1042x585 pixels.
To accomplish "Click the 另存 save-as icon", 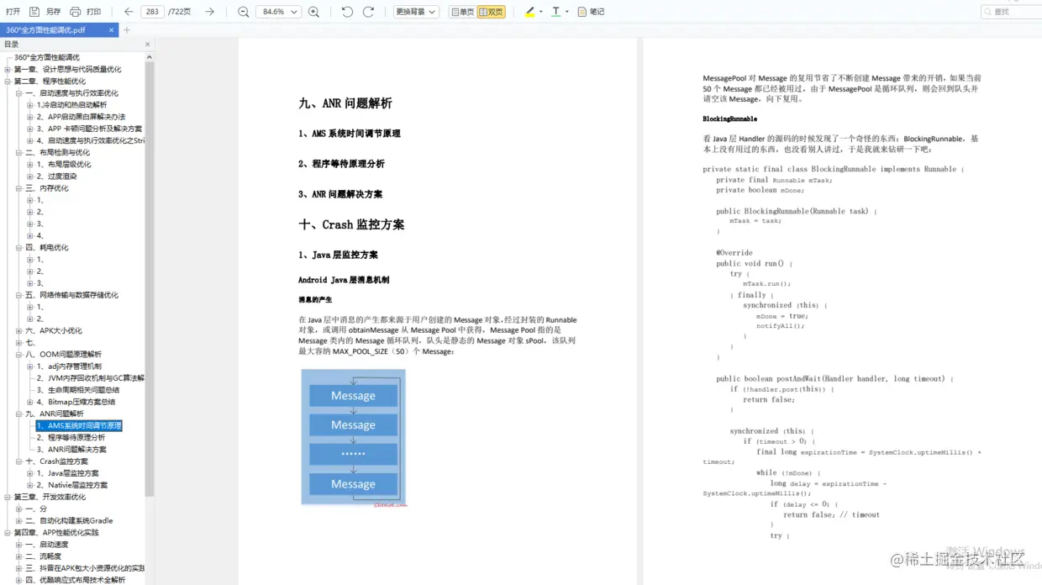I will pyautogui.click(x=34, y=12).
